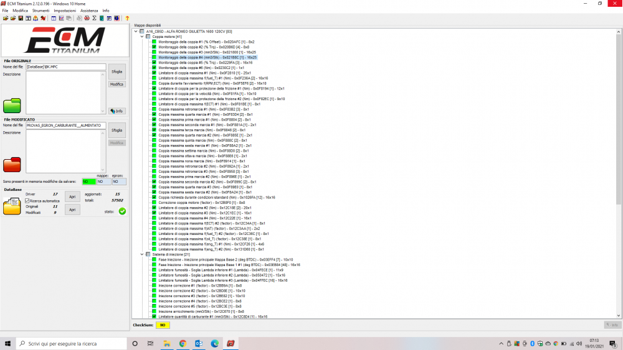Screen dimensions: 623x350
Task: Click the red crossed-out toolbar icon
Action: click(87, 18)
